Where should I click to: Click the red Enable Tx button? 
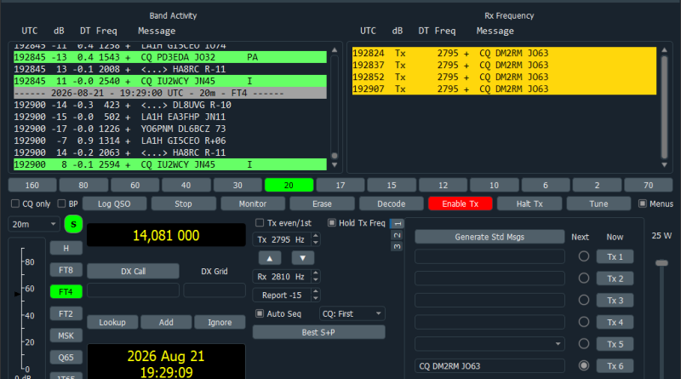pyautogui.click(x=461, y=204)
